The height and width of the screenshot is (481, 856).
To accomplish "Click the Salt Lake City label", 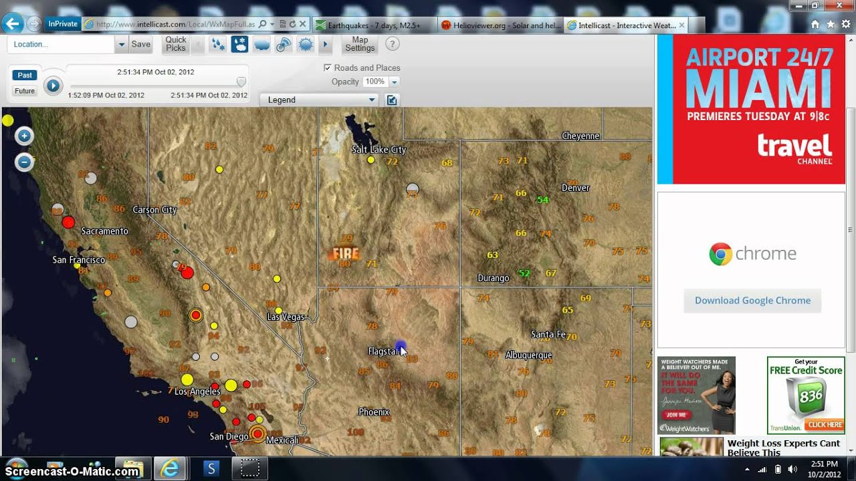I will 379,150.
